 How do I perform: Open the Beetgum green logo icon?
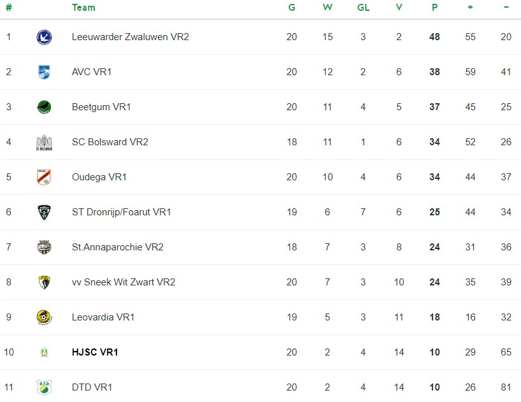[44, 107]
